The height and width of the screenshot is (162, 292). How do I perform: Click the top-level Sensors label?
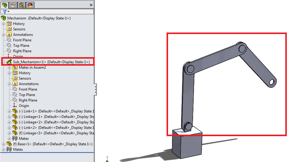click(19, 29)
